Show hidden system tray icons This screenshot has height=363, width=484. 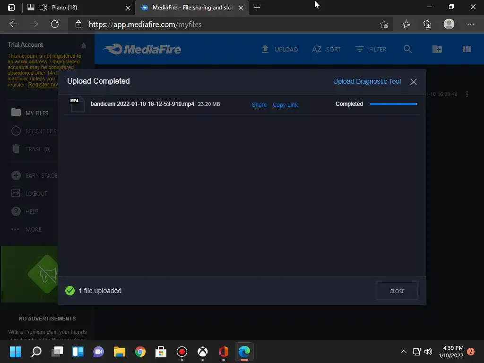coord(404,352)
